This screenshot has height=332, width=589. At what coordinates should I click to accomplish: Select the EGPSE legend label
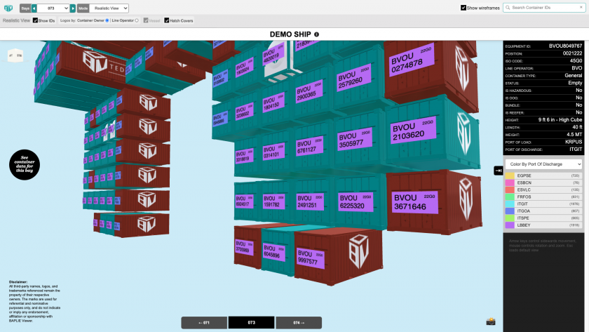point(524,175)
